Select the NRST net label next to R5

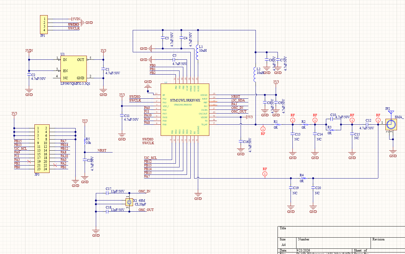(102, 150)
